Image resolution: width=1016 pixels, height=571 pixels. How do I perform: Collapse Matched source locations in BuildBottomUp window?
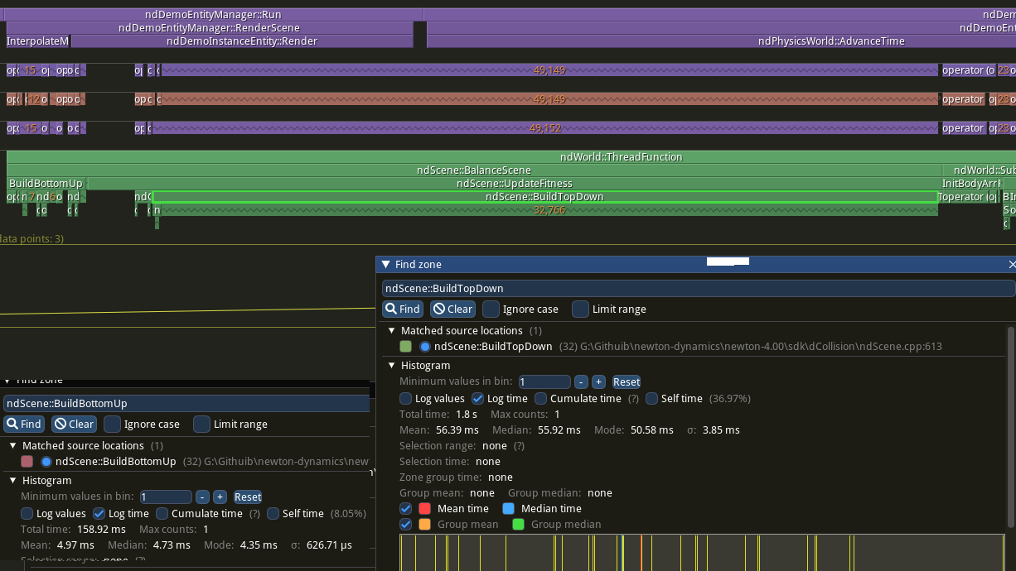[x=12, y=445]
